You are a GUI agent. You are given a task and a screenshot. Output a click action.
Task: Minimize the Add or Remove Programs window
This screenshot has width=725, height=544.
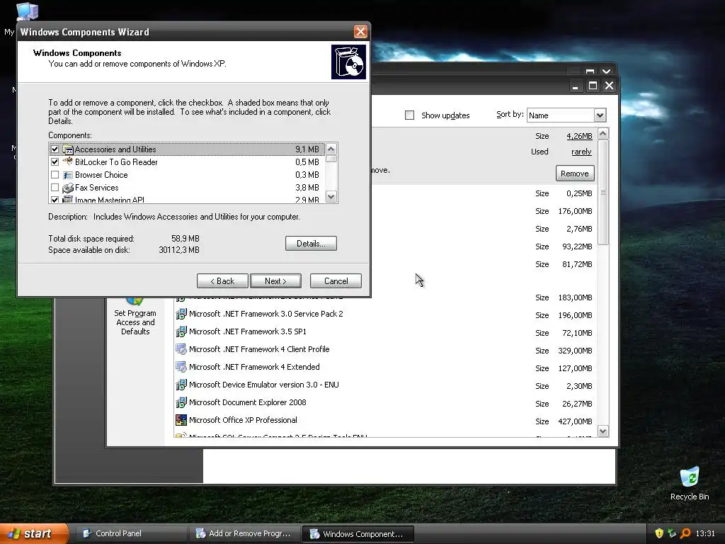(575, 86)
